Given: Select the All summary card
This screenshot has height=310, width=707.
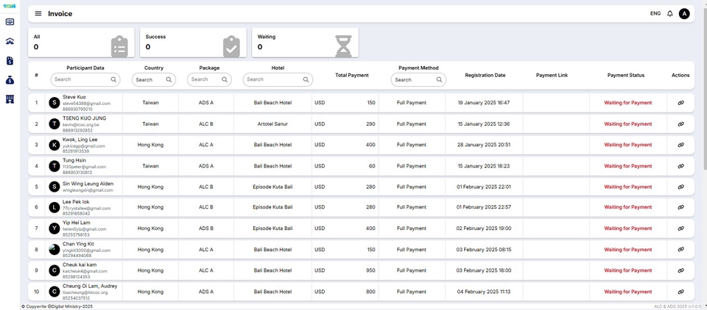Looking at the screenshot, I should (81, 43).
